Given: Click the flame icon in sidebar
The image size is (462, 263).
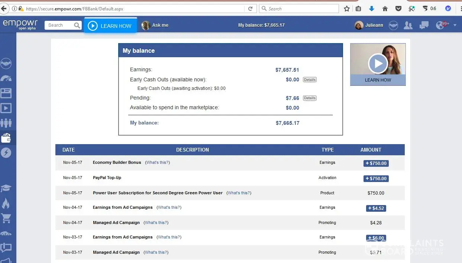Looking at the screenshot, I should click(6, 203).
